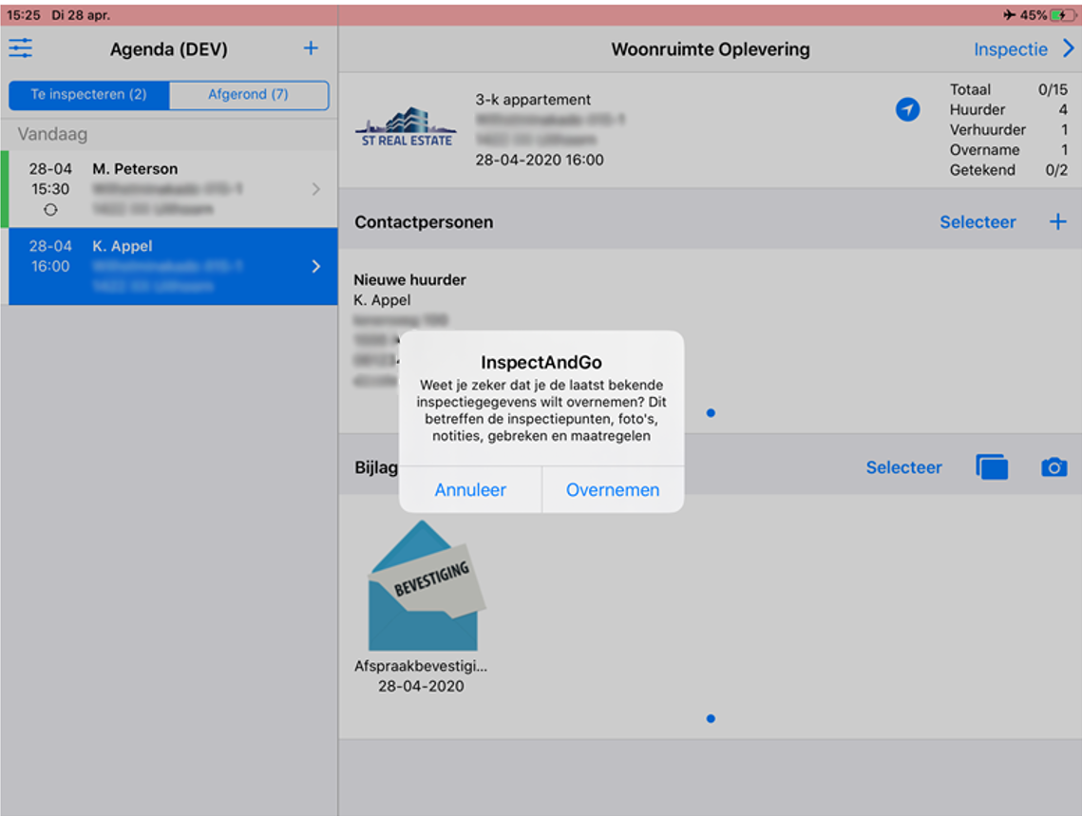
Task: Confirm with Overnemen in dialog
Action: point(613,490)
